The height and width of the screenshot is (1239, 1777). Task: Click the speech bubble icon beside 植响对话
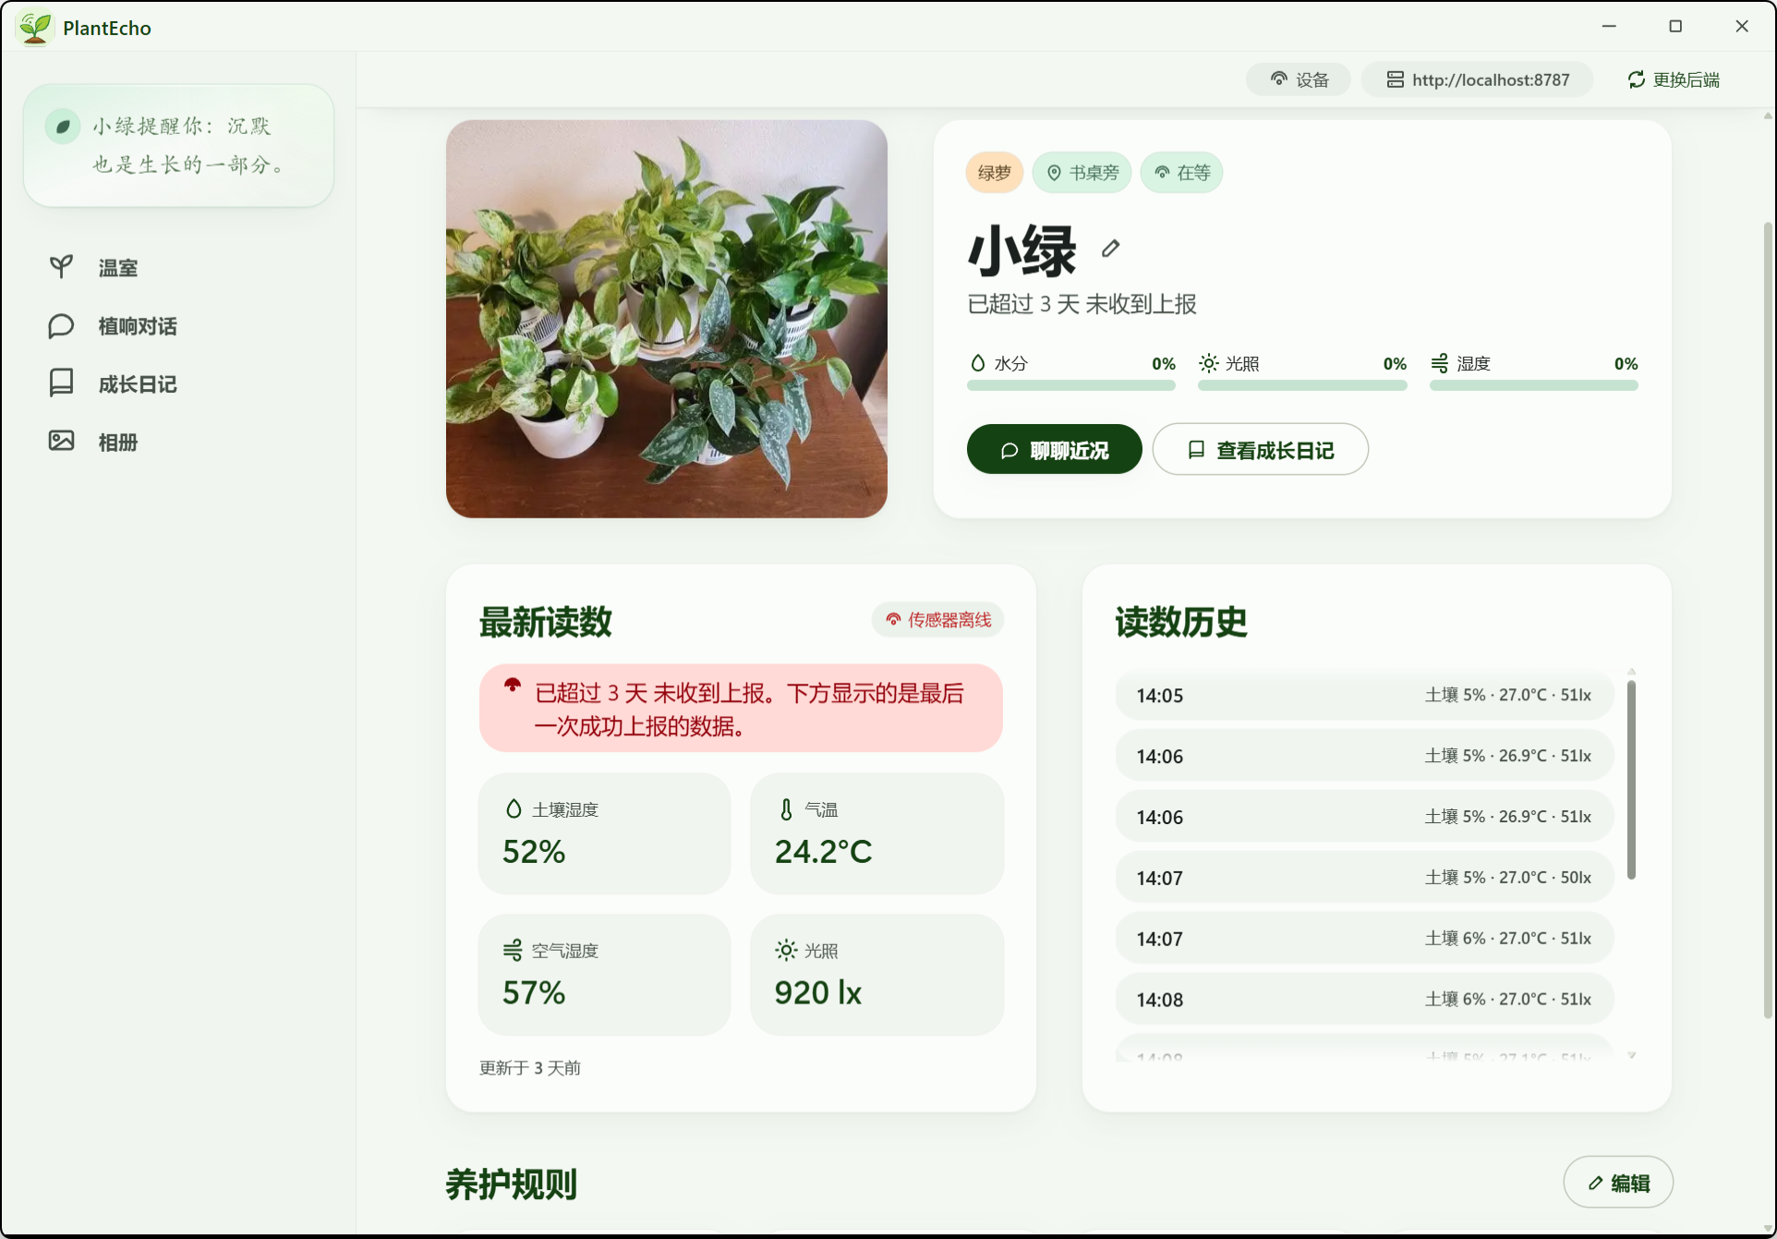click(x=61, y=325)
